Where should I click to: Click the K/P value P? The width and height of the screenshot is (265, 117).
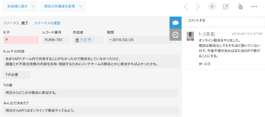(x=21, y=40)
